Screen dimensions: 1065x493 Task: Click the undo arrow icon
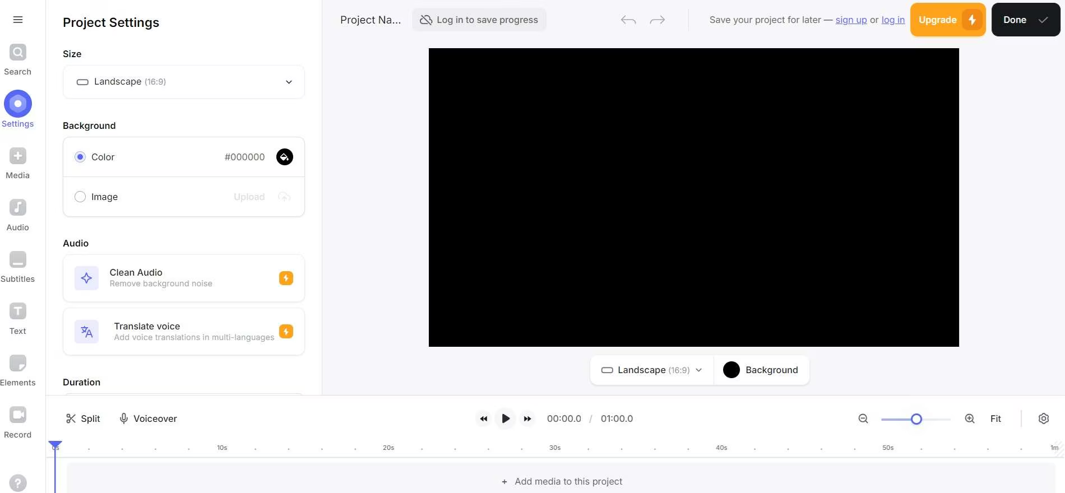point(628,20)
